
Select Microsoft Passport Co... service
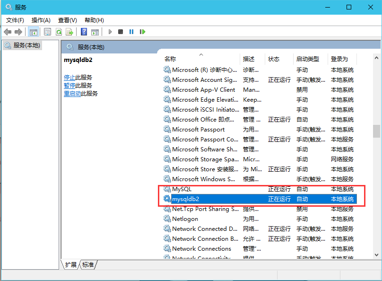coord(260,139)
